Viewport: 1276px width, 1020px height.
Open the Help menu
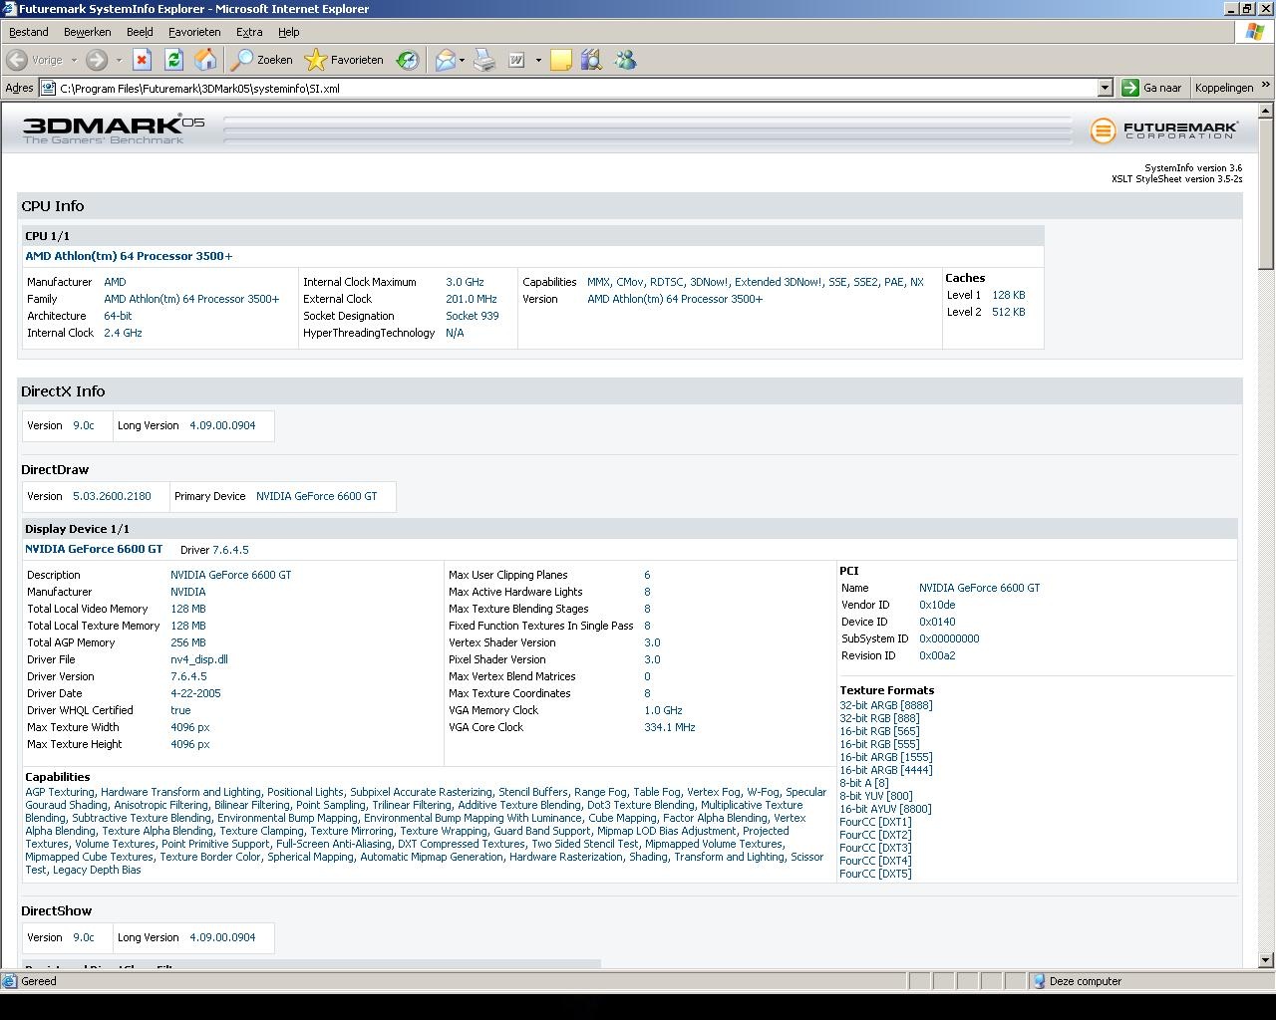pyautogui.click(x=288, y=32)
